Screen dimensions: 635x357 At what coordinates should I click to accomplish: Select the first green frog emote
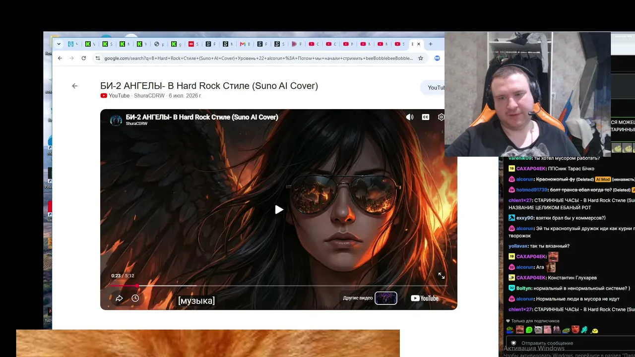[510, 330]
